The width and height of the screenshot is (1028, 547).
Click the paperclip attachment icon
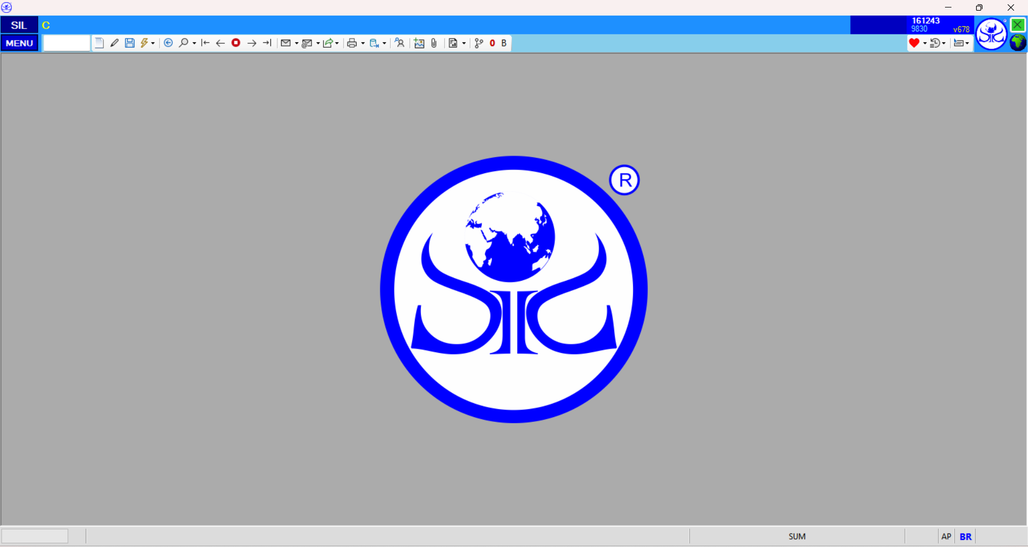click(434, 43)
